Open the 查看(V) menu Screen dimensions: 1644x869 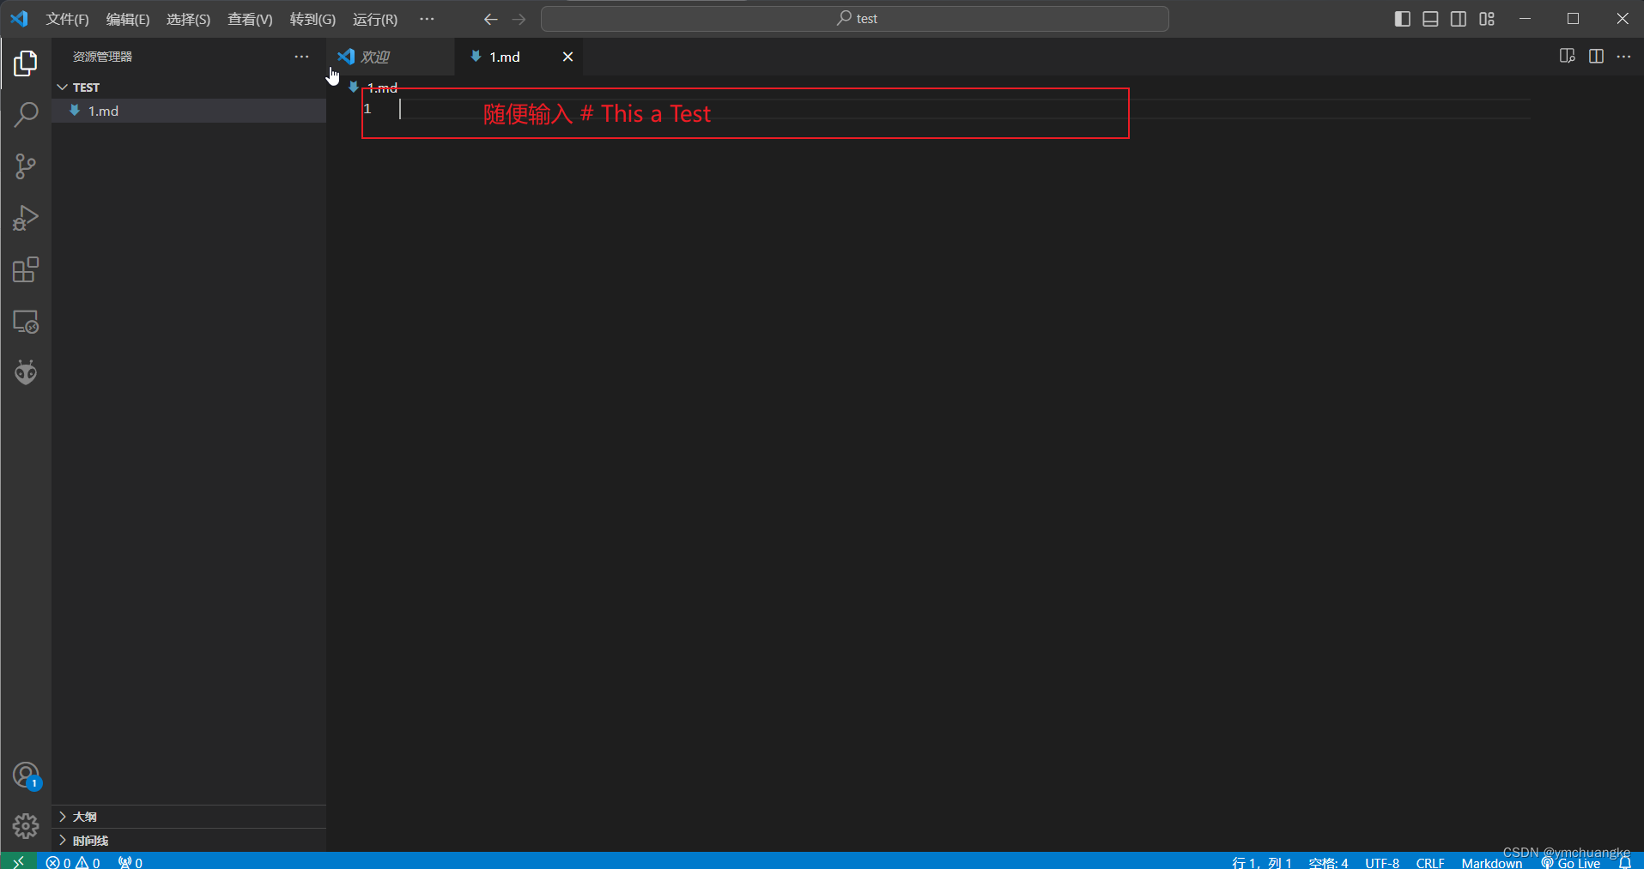pos(250,19)
